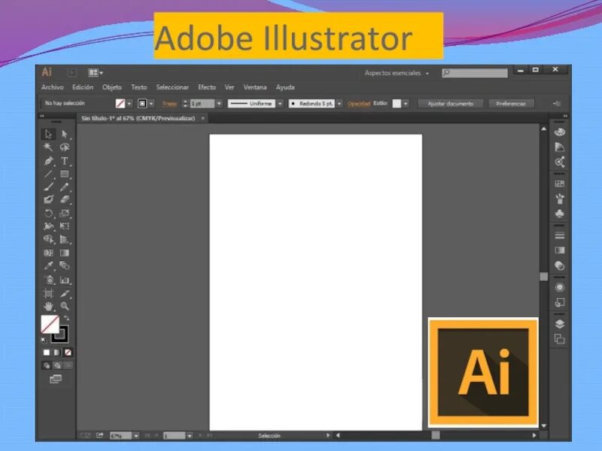The width and height of the screenshot is (602, 451).
Task: Select the Blob Brush tool
Action: (x=48, y=199)
